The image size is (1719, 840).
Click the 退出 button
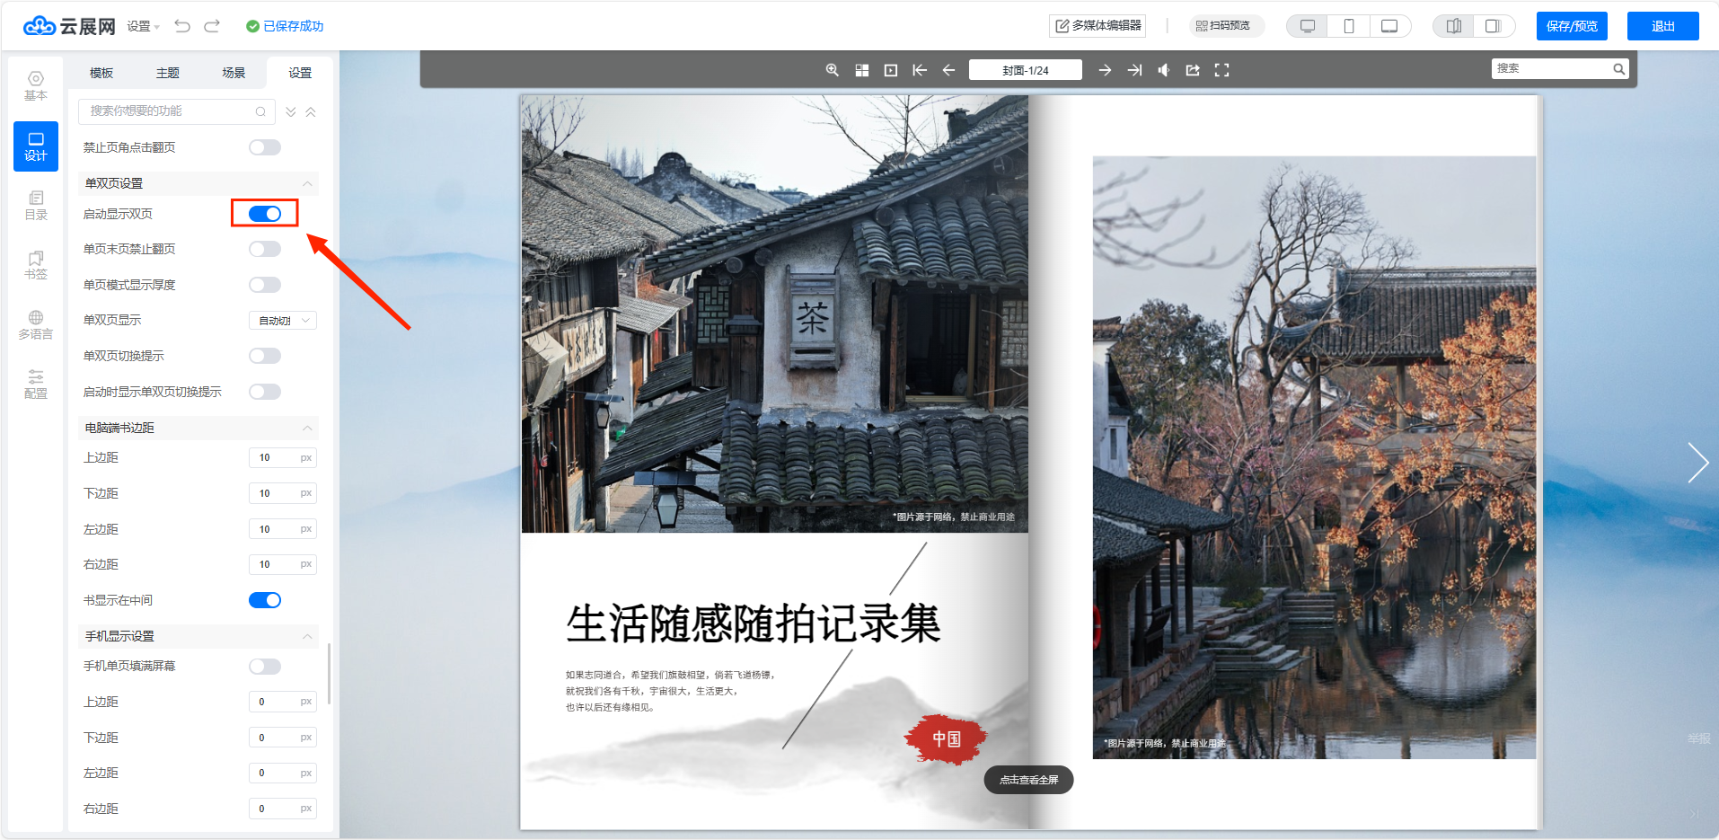pos(1662,26)
